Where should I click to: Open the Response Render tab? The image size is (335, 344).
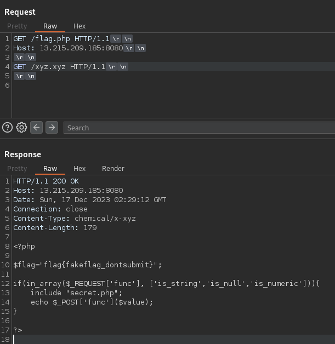(x=113, y=169)
